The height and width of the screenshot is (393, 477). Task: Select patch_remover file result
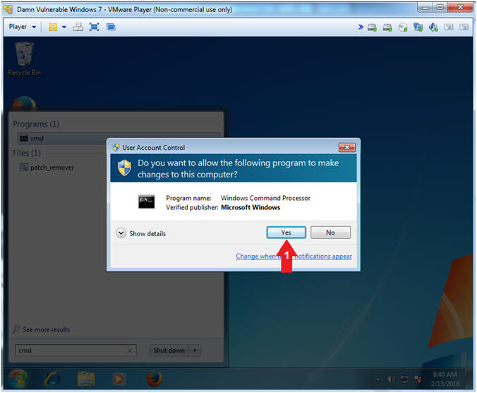pyautogui.click(x=47, y=168)
